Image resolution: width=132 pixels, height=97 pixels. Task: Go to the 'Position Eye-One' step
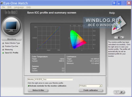(11, 46)
